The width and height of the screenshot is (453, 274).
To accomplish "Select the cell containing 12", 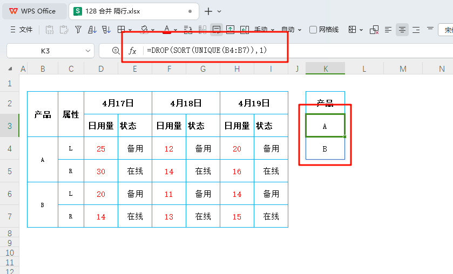I will tap(169, 148).
